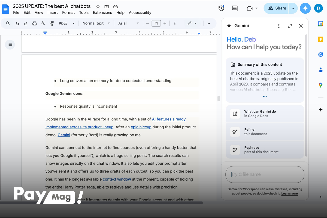Screen dimensions: 327x218
Task: Open Gemini panel More options menu
Action: point(278,26)
